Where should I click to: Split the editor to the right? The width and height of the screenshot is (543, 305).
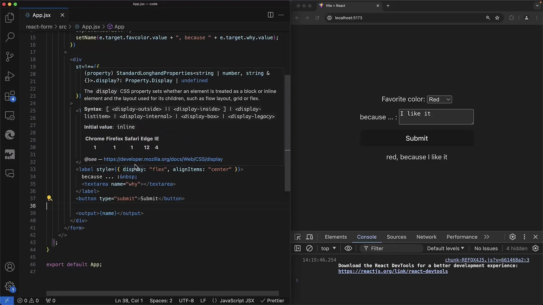(x=270, y=15)
